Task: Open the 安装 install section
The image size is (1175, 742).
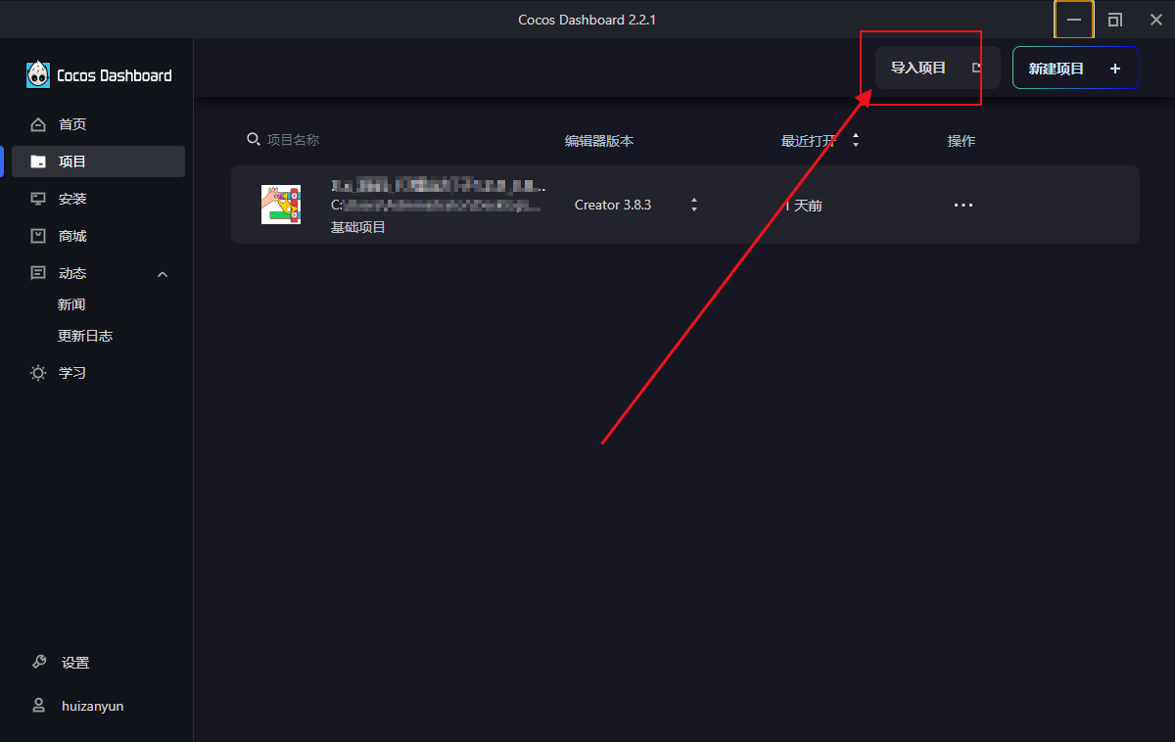Action: point(71,199)
